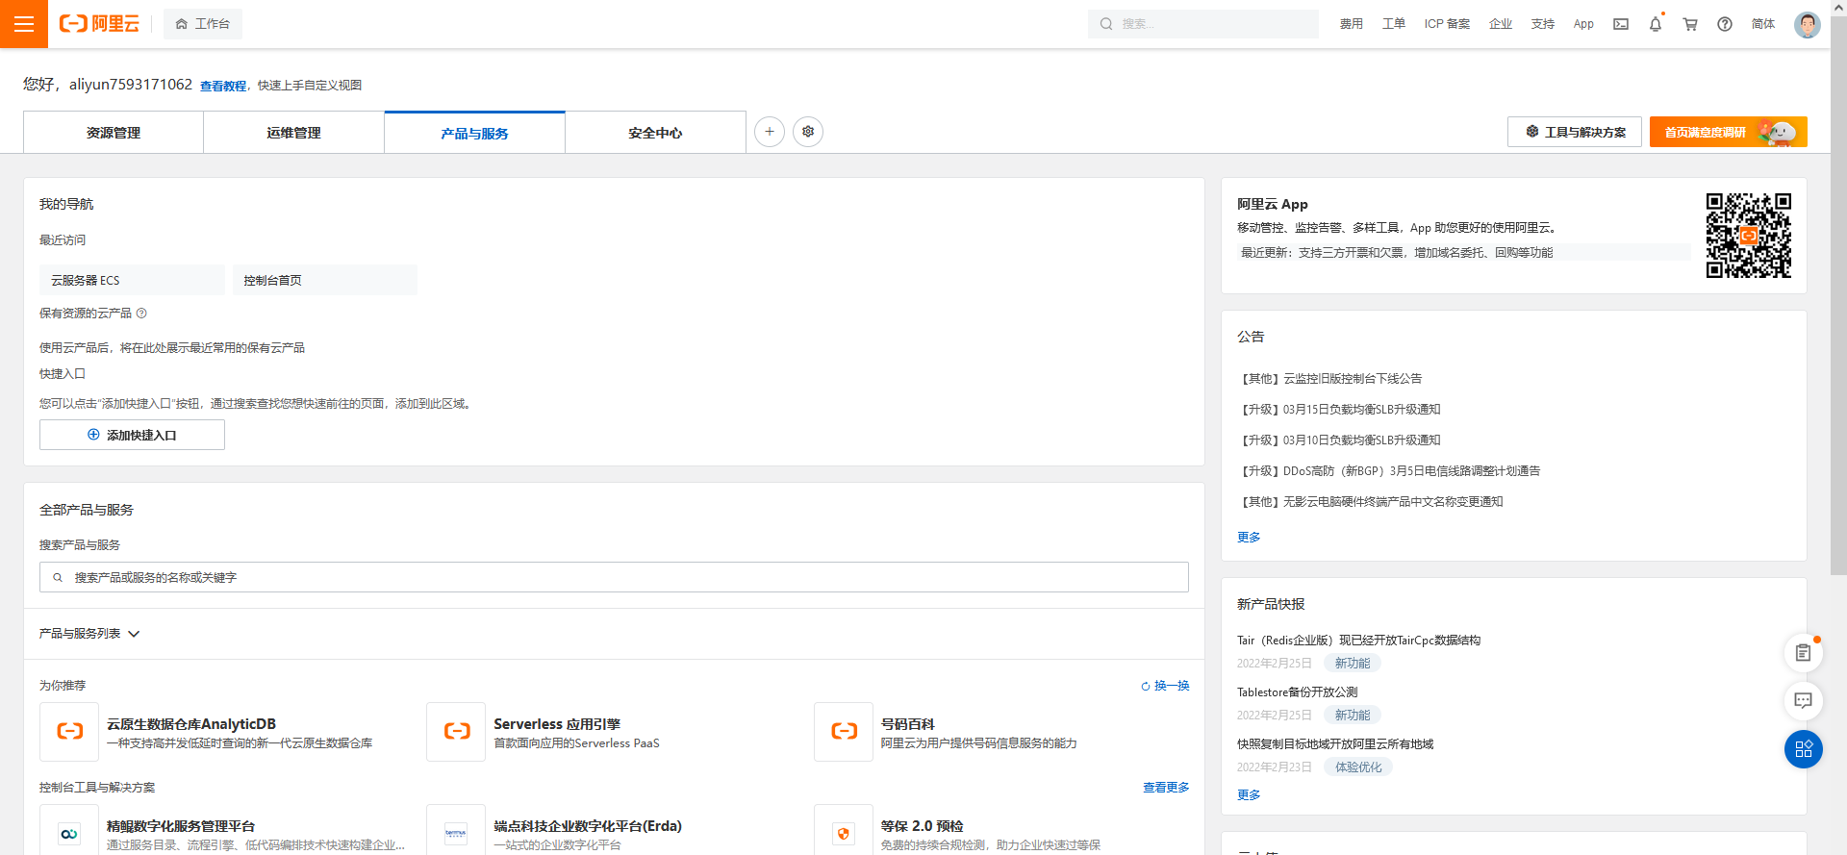Switch language via 简体

(x=1763, y=24)
